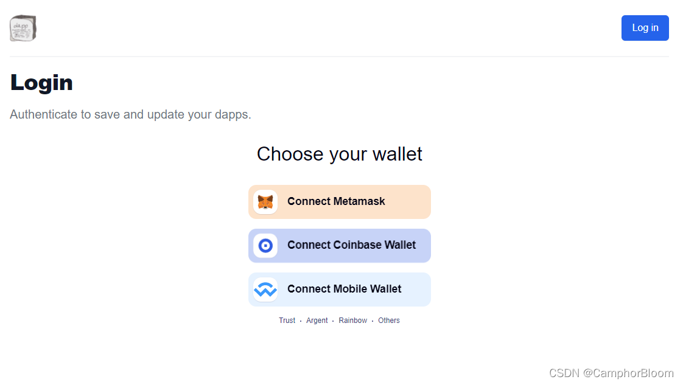Choose the Connect Mobile Wallet label
Viewport: 683px width, 385px height.
[344, 289]
